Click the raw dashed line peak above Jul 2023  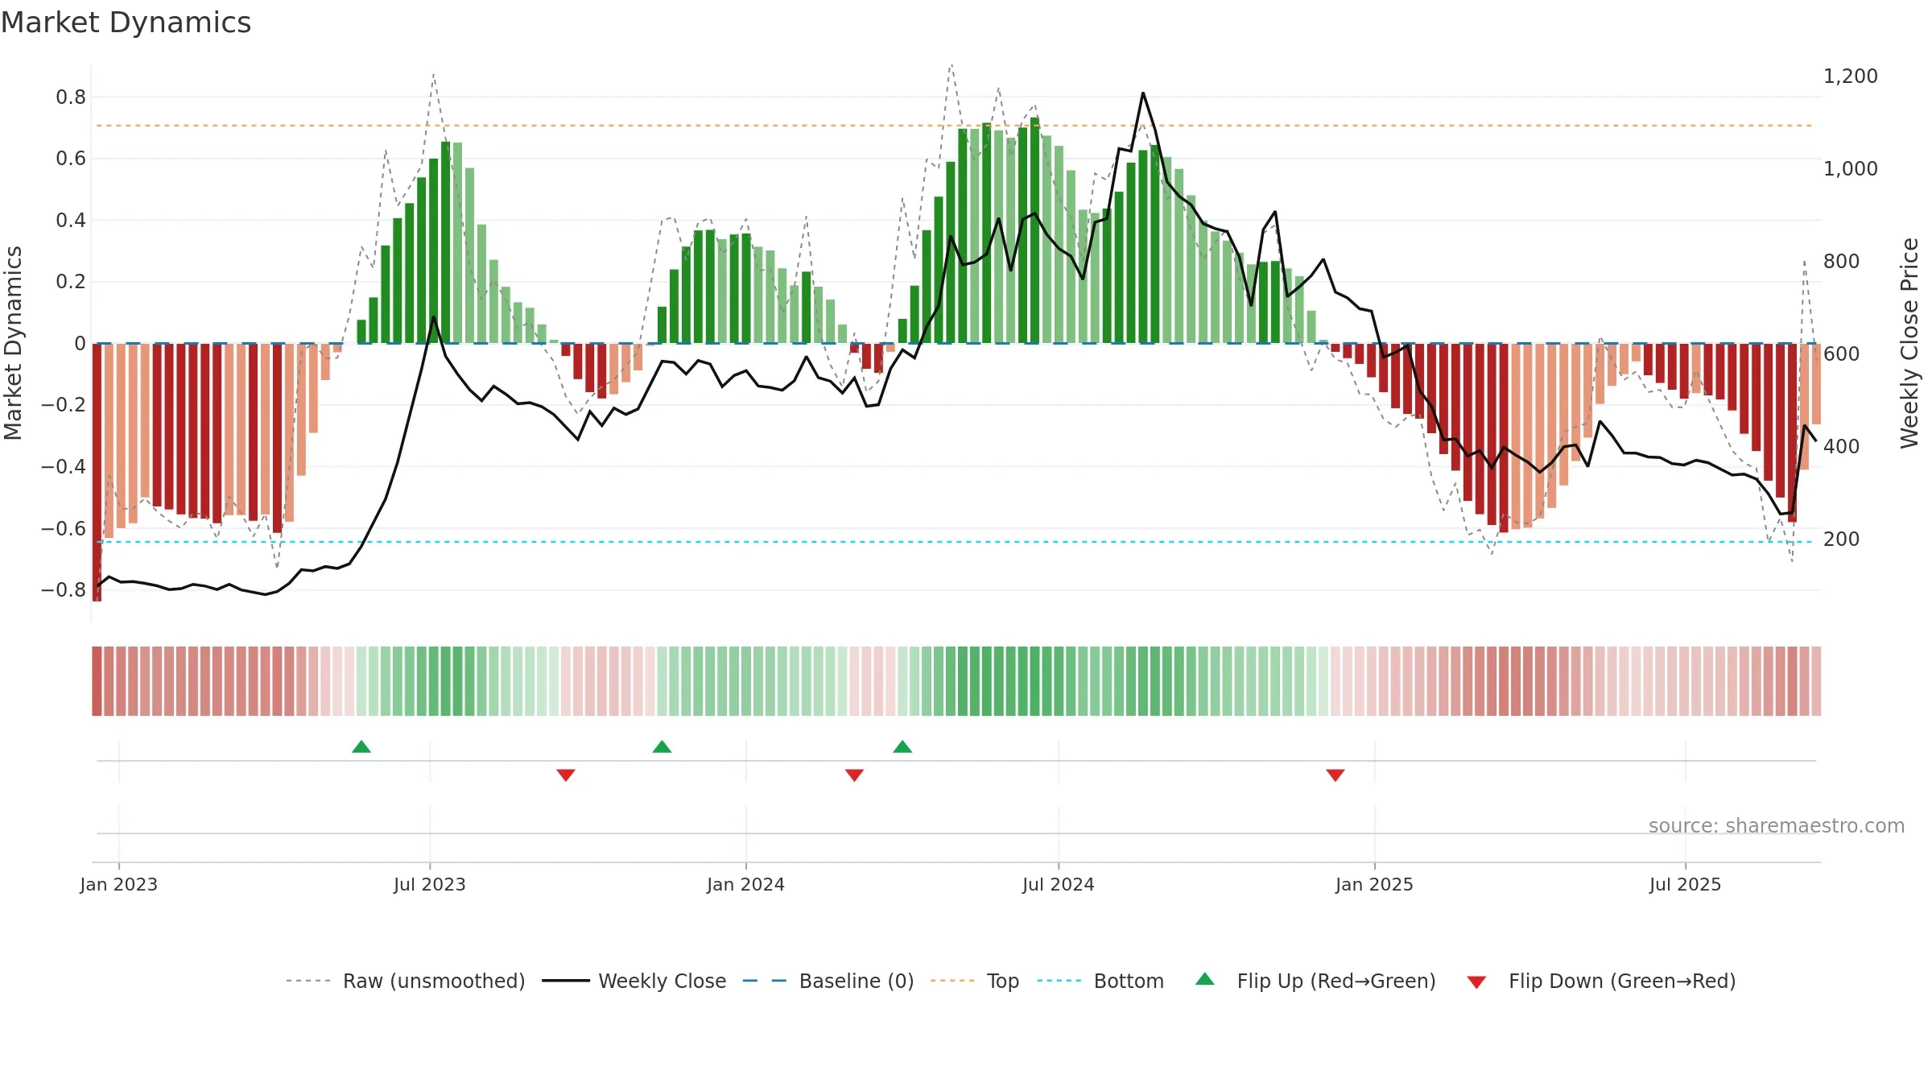[x=433, y=74]
